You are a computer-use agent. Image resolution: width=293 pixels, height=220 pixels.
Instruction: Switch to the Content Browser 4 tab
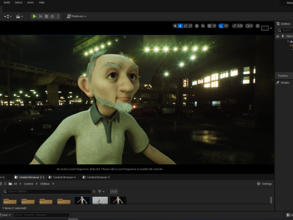point(62,177)
